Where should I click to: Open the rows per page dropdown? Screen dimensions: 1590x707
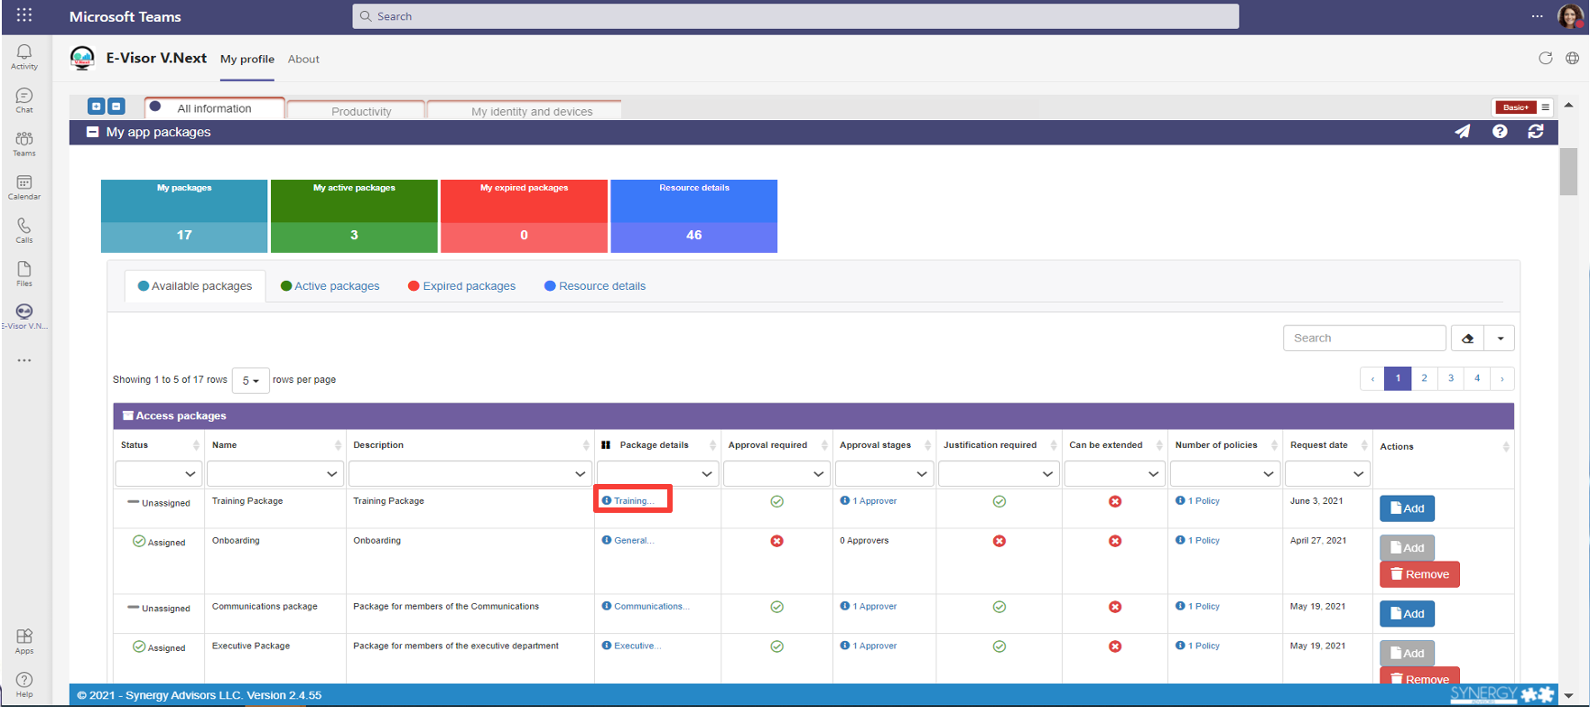click(250, 380)
